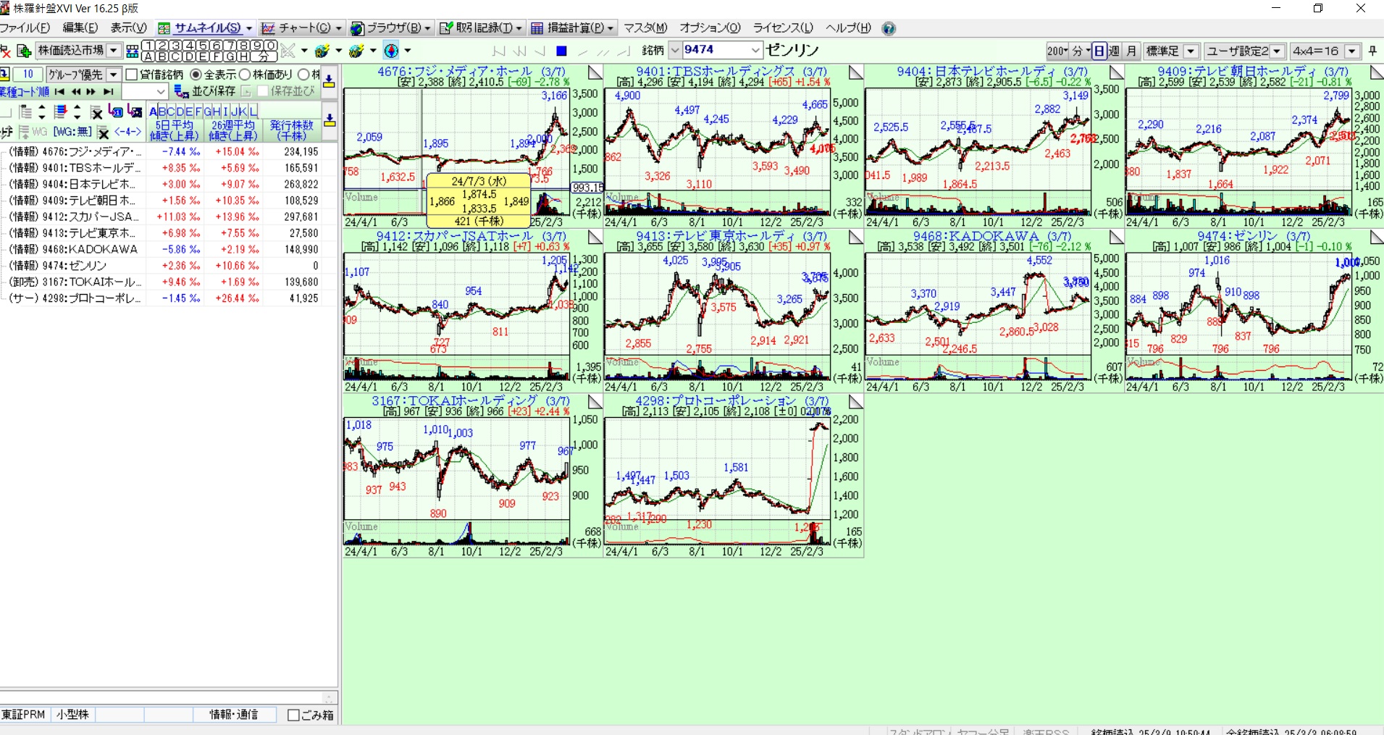Click page-corner icon on 4676 Fuji Media chart
Image resolution: width=1384 pixels, height=735 pixels.
[x=595, y=72]
